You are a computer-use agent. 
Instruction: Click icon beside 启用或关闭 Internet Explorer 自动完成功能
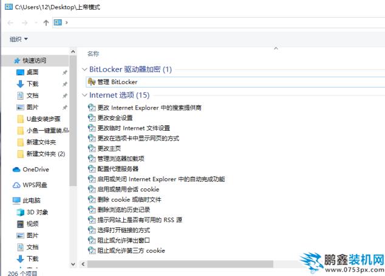92,179
